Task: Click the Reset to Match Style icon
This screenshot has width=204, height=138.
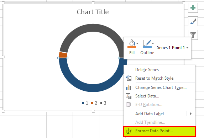Action: point(129,78)
